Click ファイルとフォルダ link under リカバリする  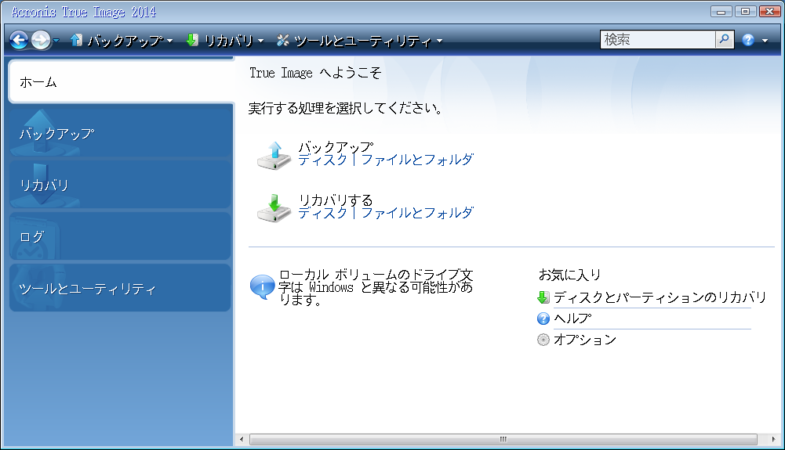point(417,213)
